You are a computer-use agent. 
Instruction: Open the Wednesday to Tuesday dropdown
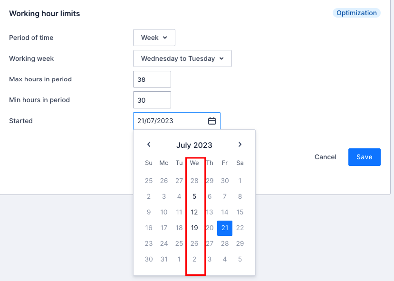182,58
